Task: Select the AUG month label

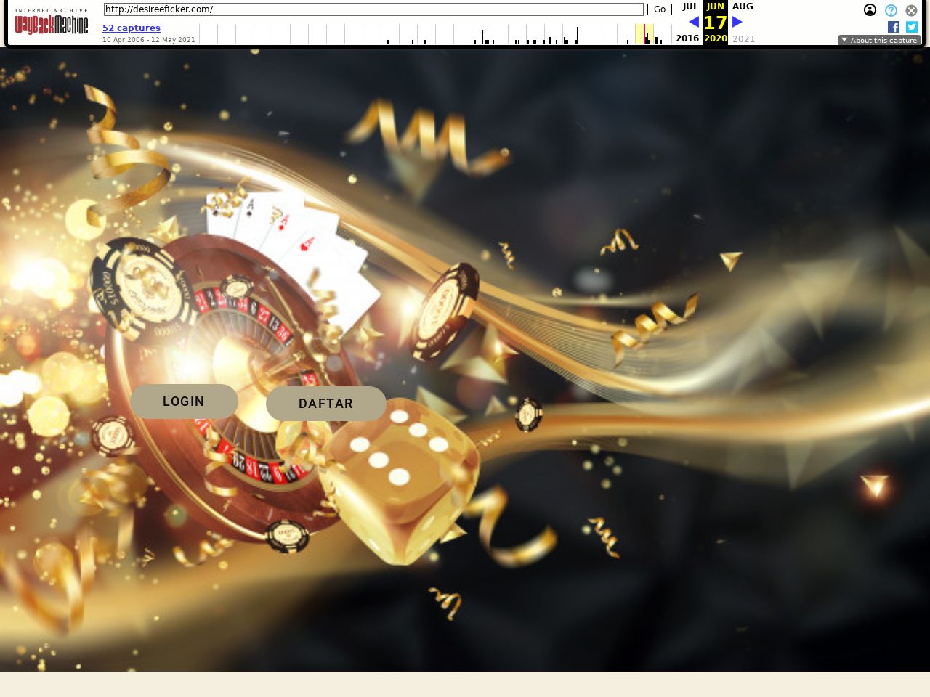Action: click(x=743, y=7)
